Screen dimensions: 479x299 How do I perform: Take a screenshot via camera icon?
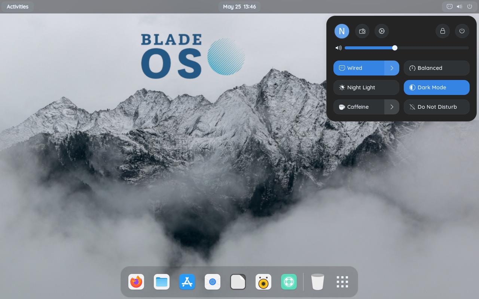[362, 31]
